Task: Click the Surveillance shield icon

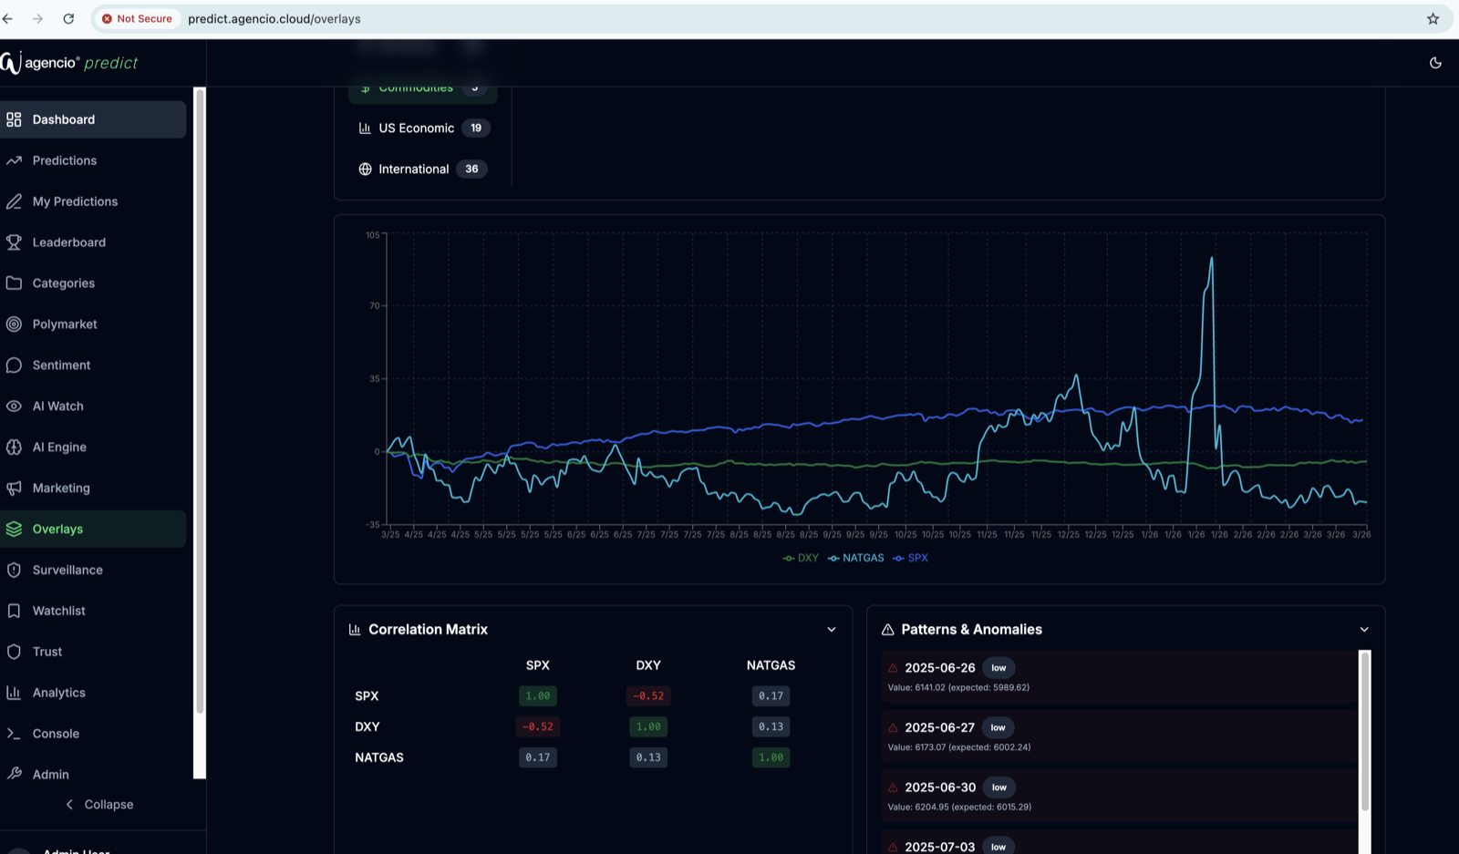Action: tap(14, 571)
